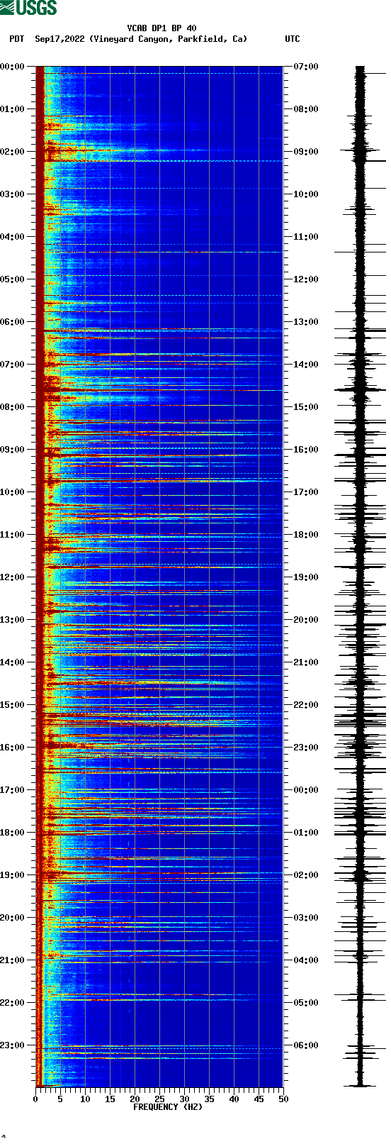The height and width of the screenshot is (1144, 391).
Task: Click the UTC time label '22:00'
Action: pyautogui.click(x=306, y=705)
